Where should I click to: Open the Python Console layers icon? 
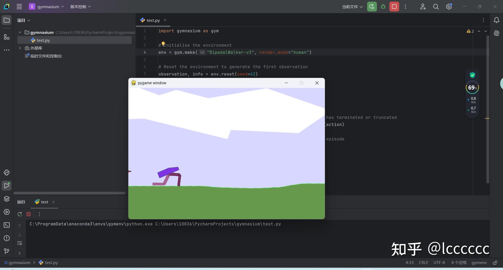pyautogui.click(x=7, y=199)
